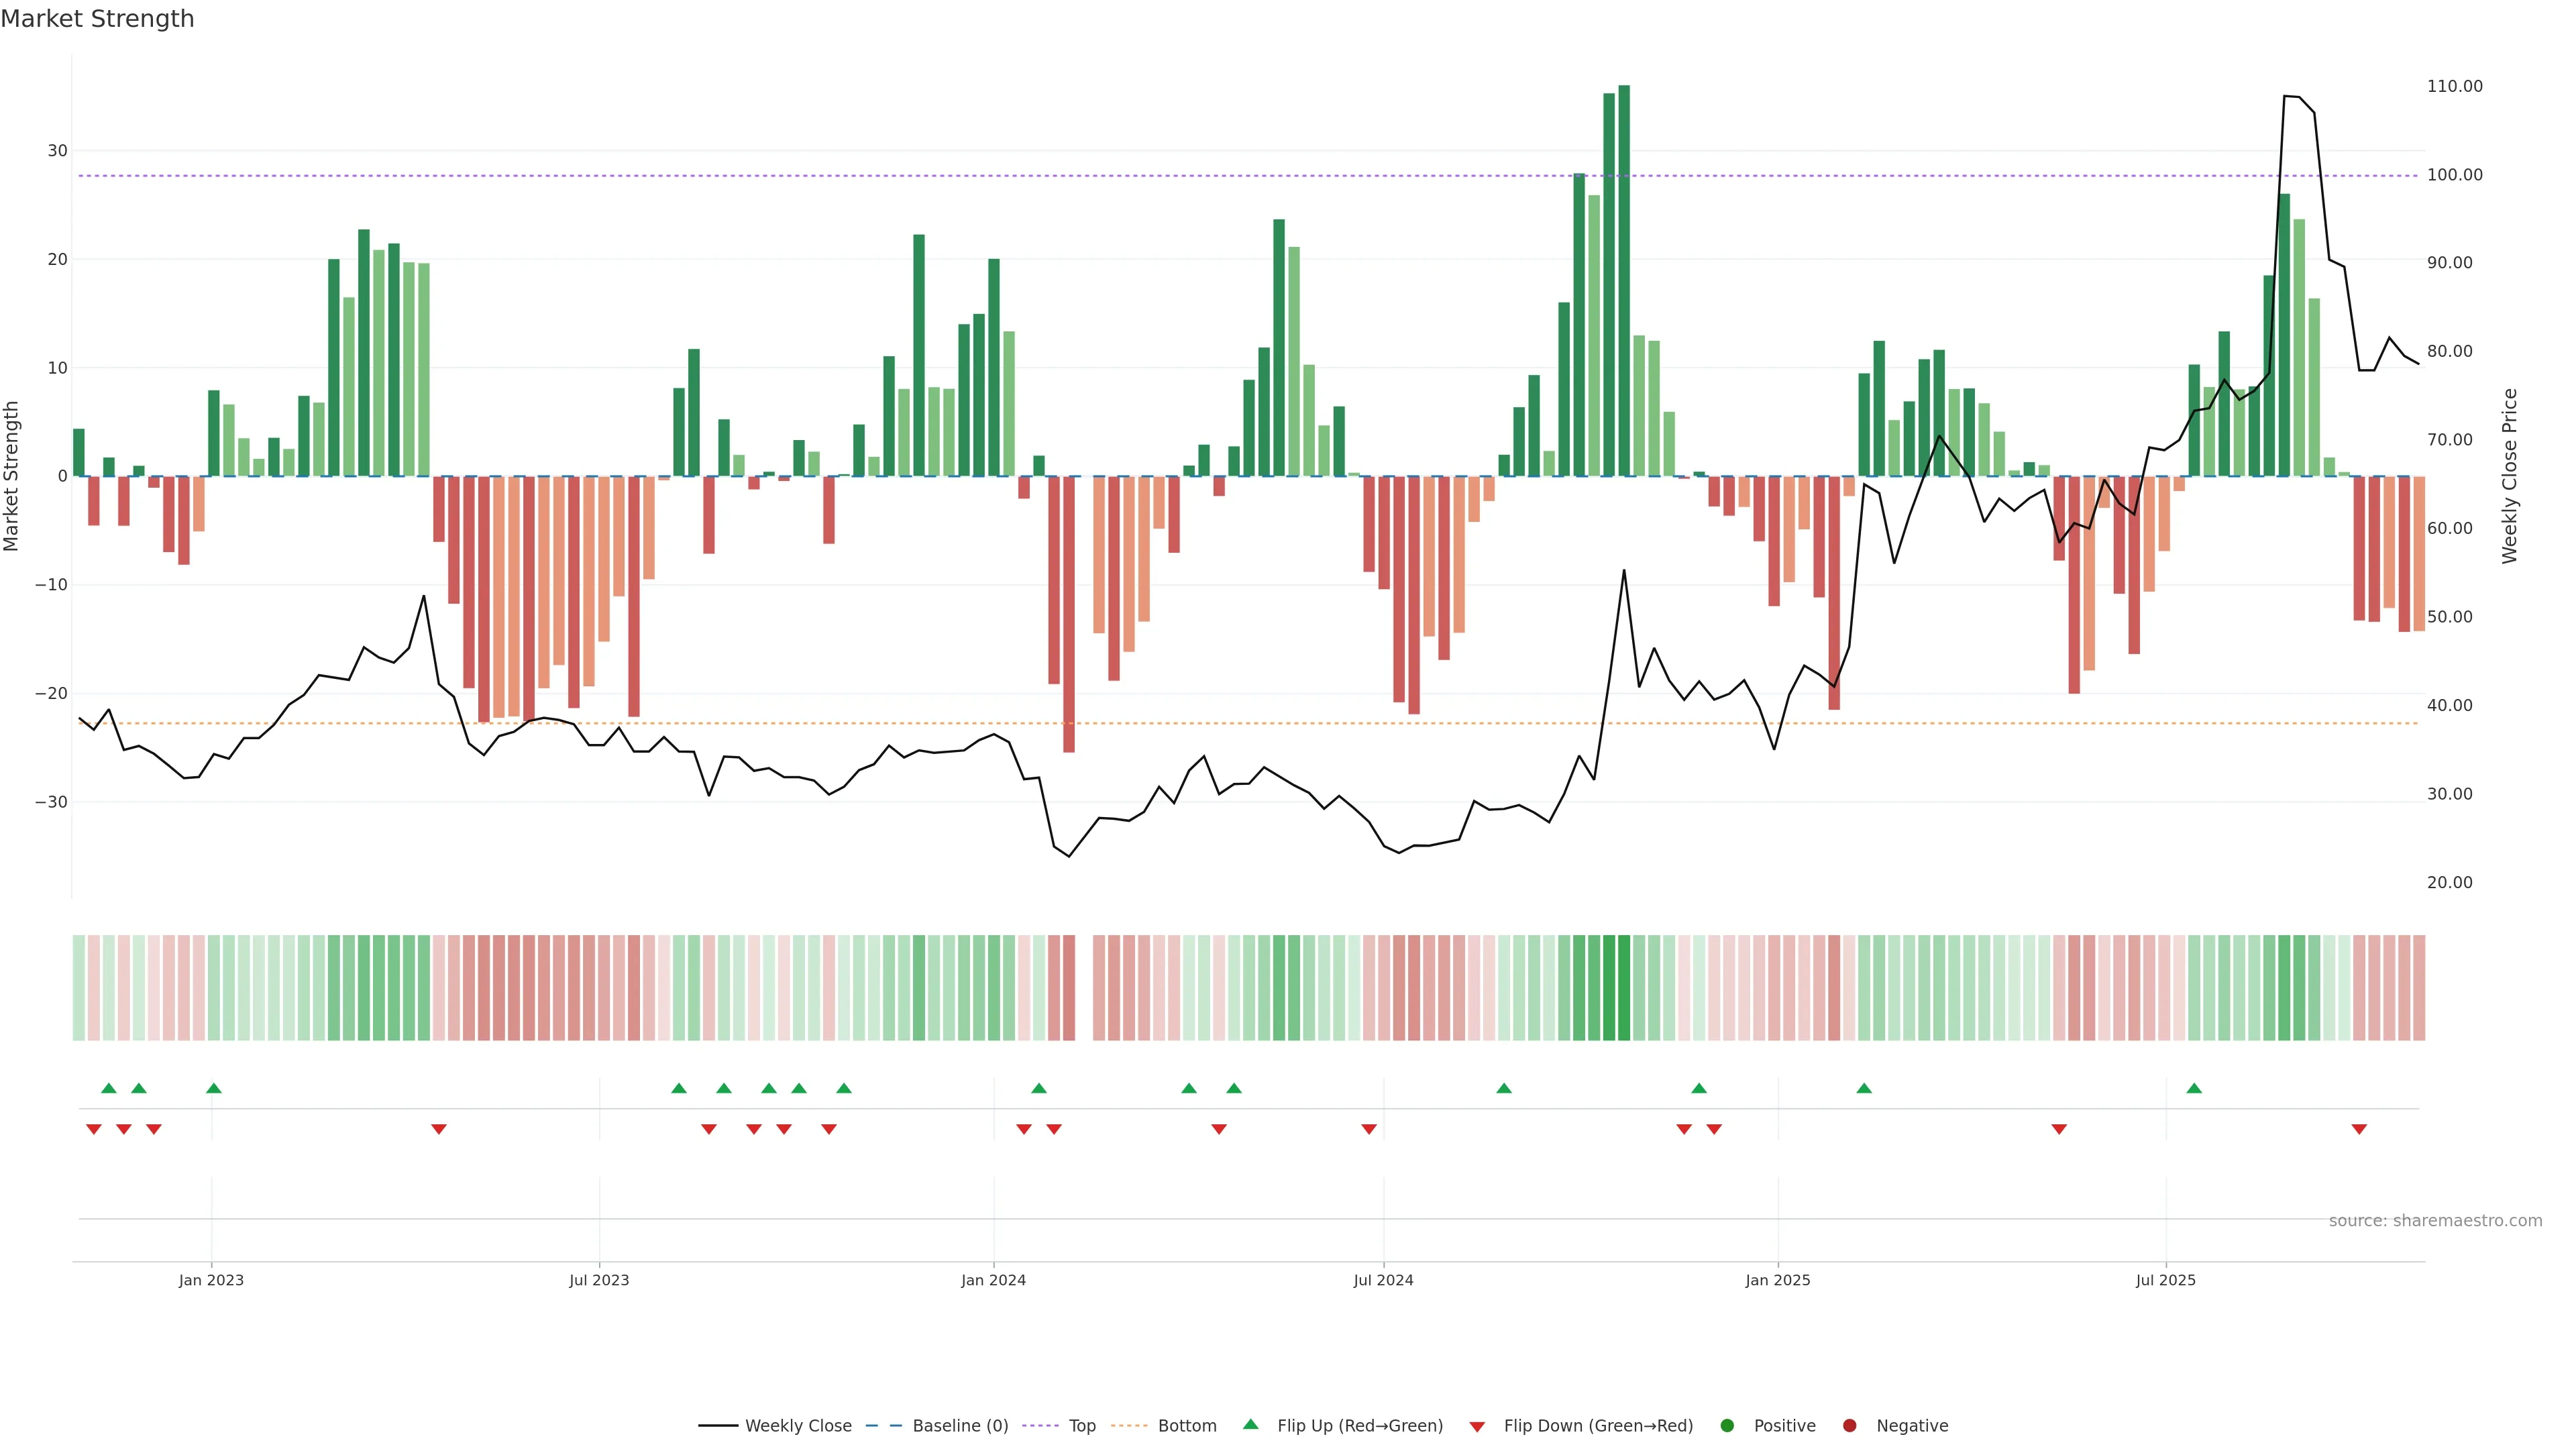Click the green Positive circle legend icon
The image size is (2576, 1449).
coord(1727,1426)
